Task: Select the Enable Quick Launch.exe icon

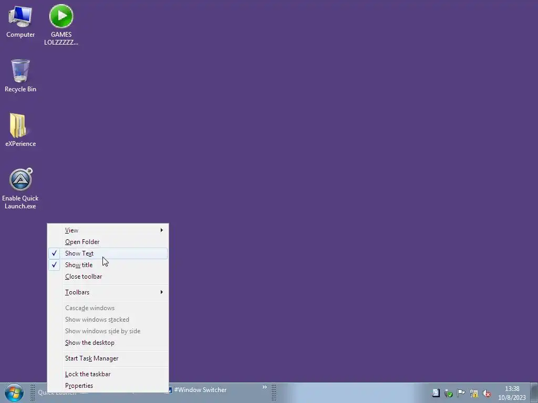Action: [x=20, y=188]
